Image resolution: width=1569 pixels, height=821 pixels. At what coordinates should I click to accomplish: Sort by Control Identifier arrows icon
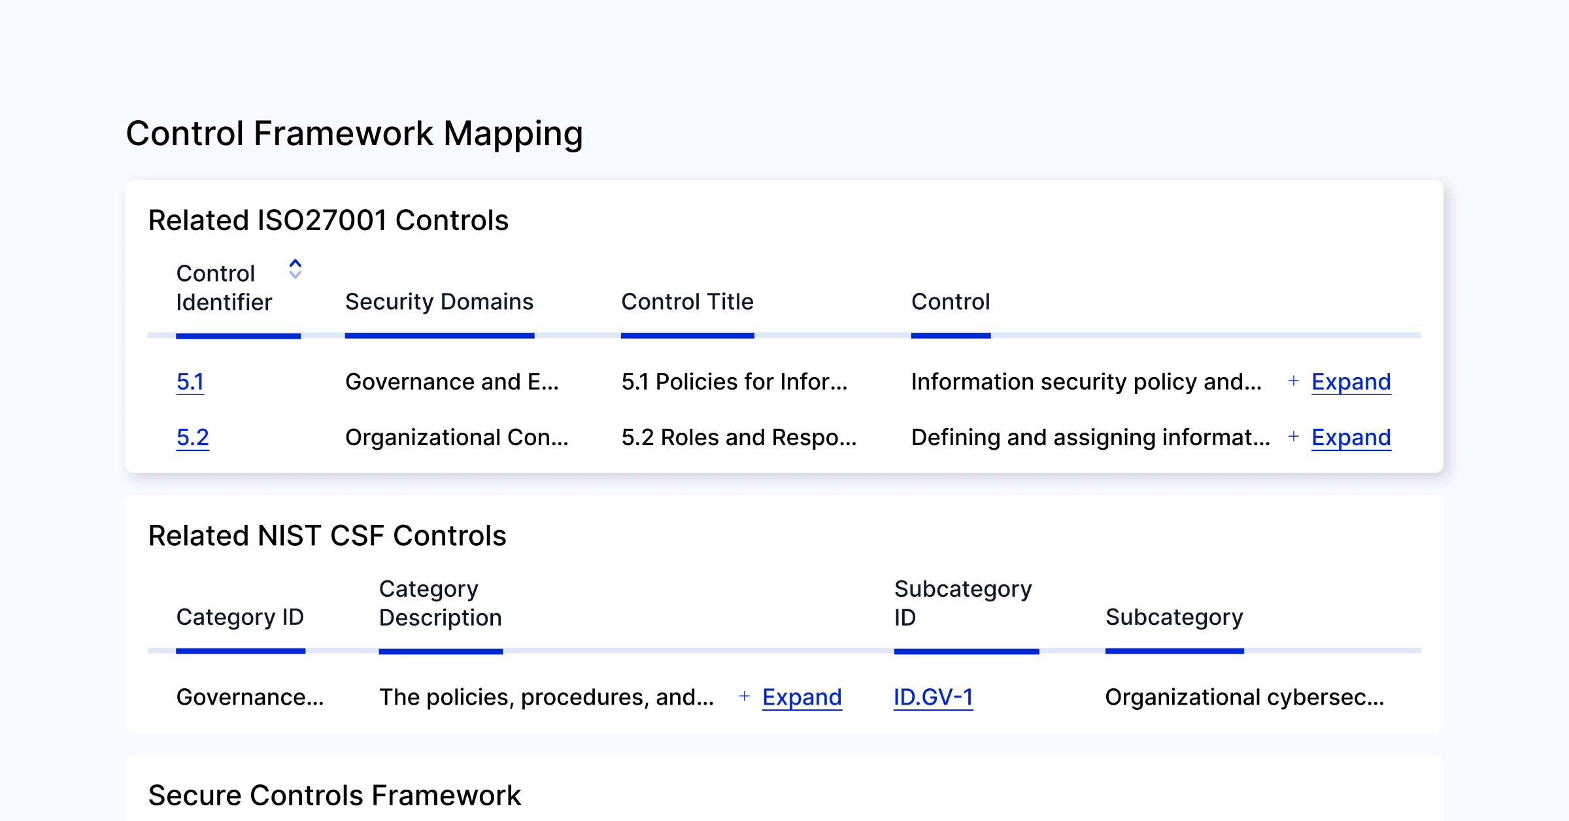(x=295, y=269)
